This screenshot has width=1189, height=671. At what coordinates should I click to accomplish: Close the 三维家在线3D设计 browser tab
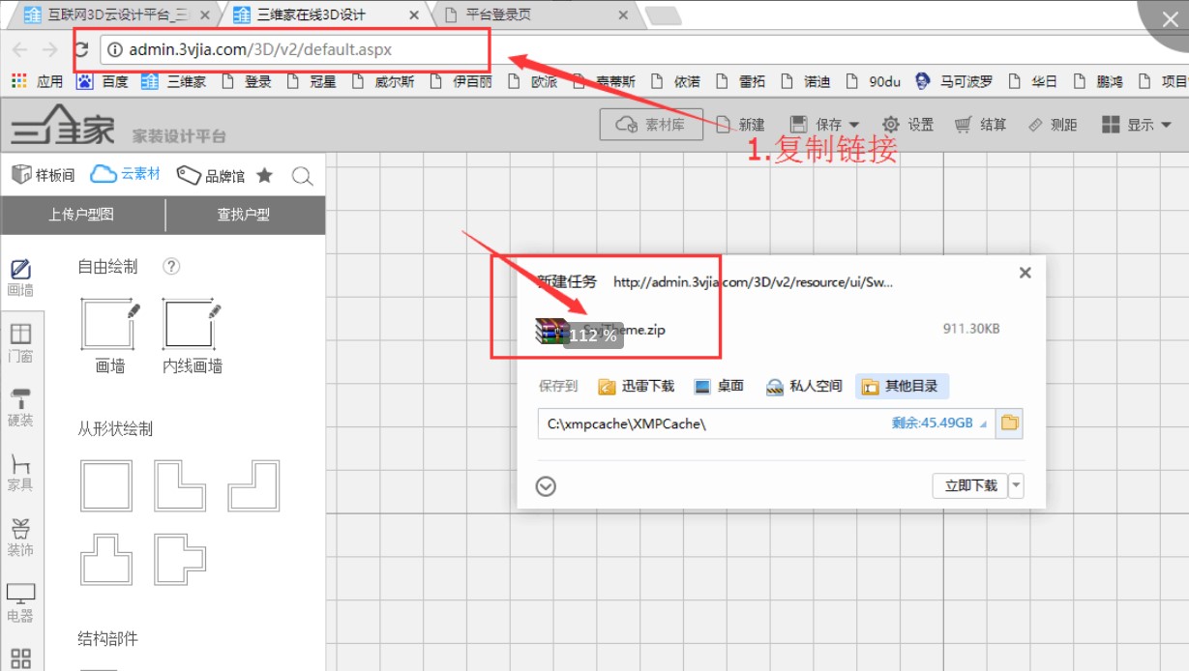(x=414, y=15)
